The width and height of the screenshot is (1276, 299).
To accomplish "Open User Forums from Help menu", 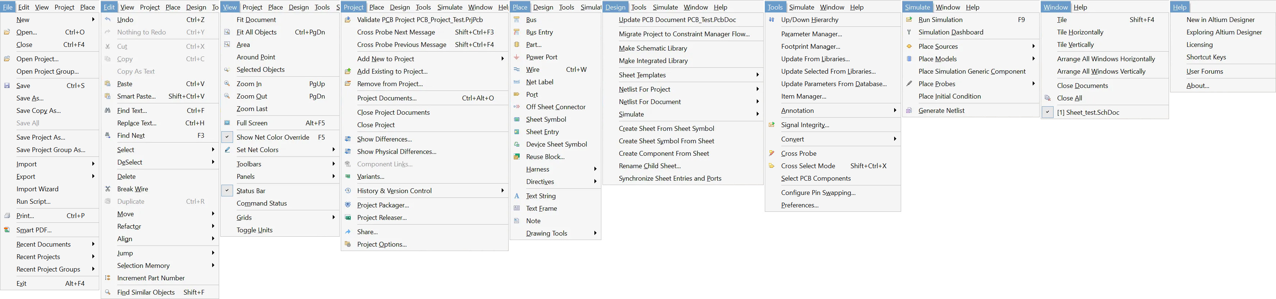I will coord(1205,71).
